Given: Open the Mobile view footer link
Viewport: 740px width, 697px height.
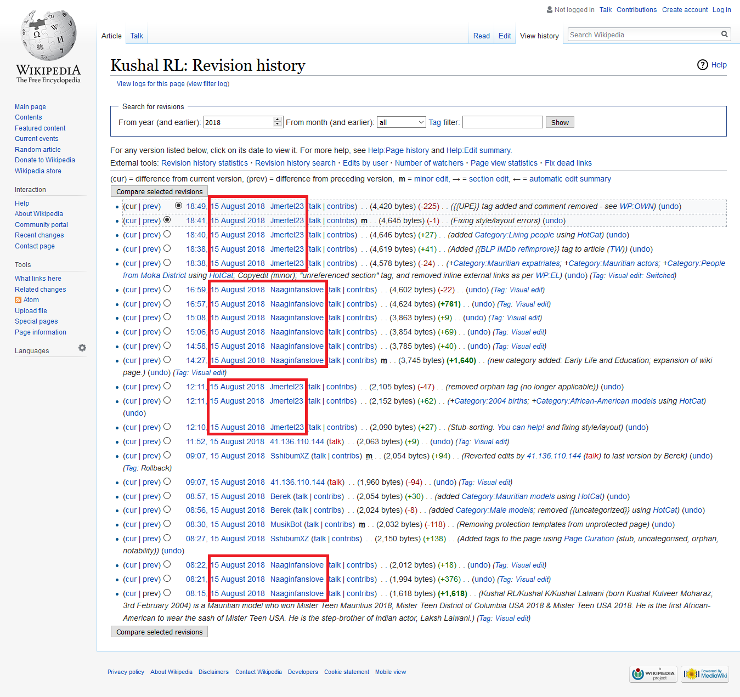Looking at the screenshot, I should pos(391,672).
